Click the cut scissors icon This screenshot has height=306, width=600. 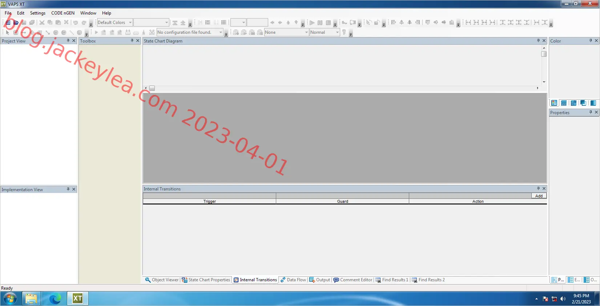[42, 23]
